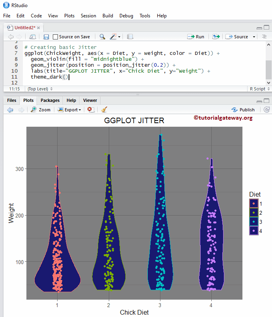Re-run the previous code region
The height and width of the screenshot is (317, 272).
[216, 37]
